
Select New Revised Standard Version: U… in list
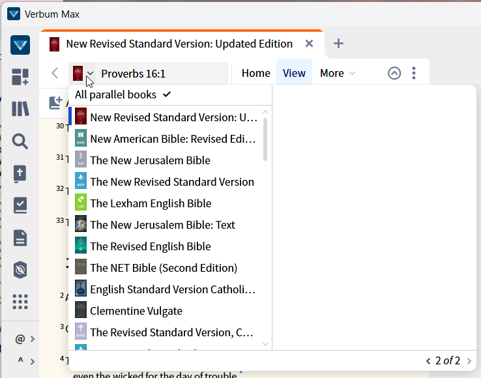point(168,117)
